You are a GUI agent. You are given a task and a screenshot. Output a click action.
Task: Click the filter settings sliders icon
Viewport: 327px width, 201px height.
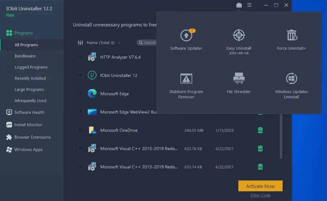pos(80,43)
